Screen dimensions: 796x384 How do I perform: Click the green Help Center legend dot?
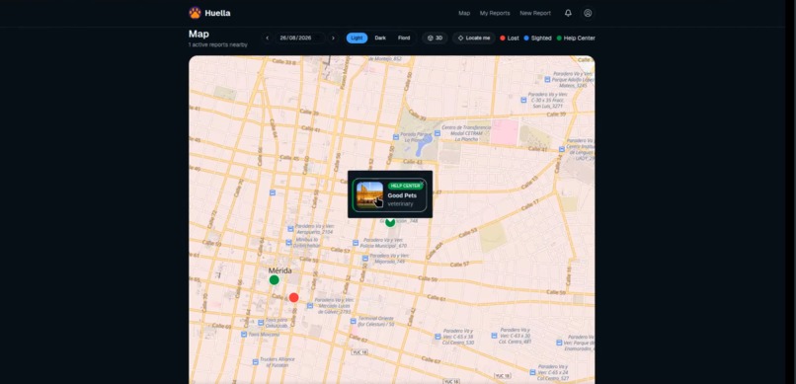pos(559,38)
